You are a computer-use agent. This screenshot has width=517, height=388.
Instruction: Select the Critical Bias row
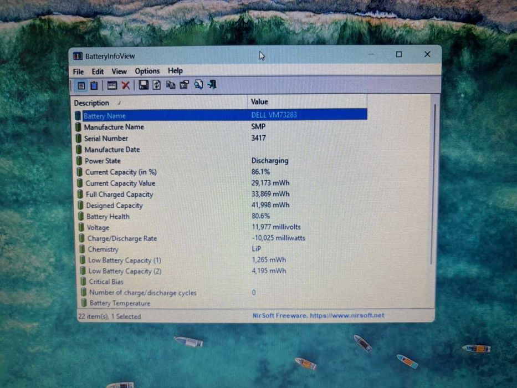pos(223,282)
